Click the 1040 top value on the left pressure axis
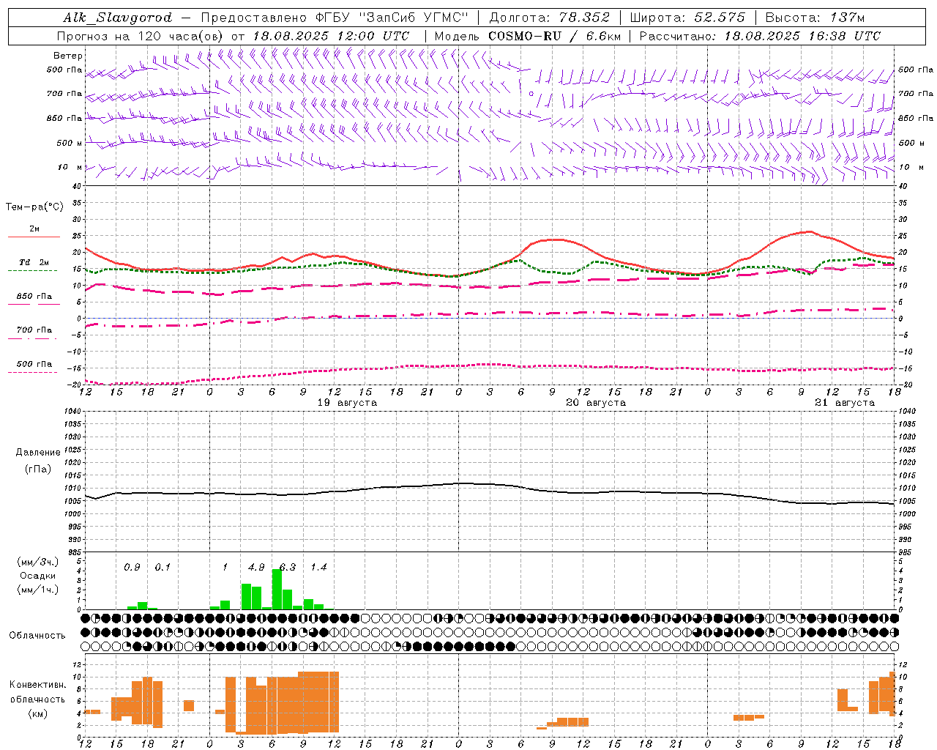This screenshot has height=750, width=937. [x=75, y=411]
